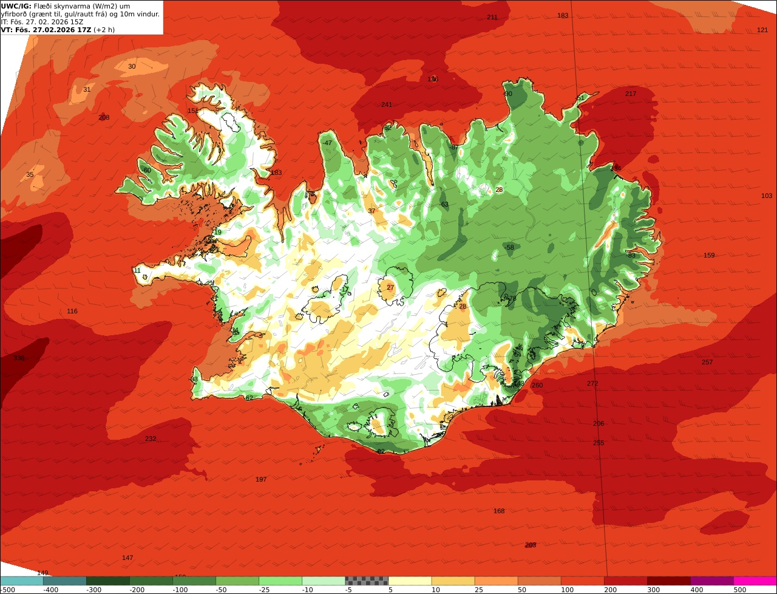Click the checkered legend swatch near -5
This screenshot has width=777, height=594.
point(367,581)
